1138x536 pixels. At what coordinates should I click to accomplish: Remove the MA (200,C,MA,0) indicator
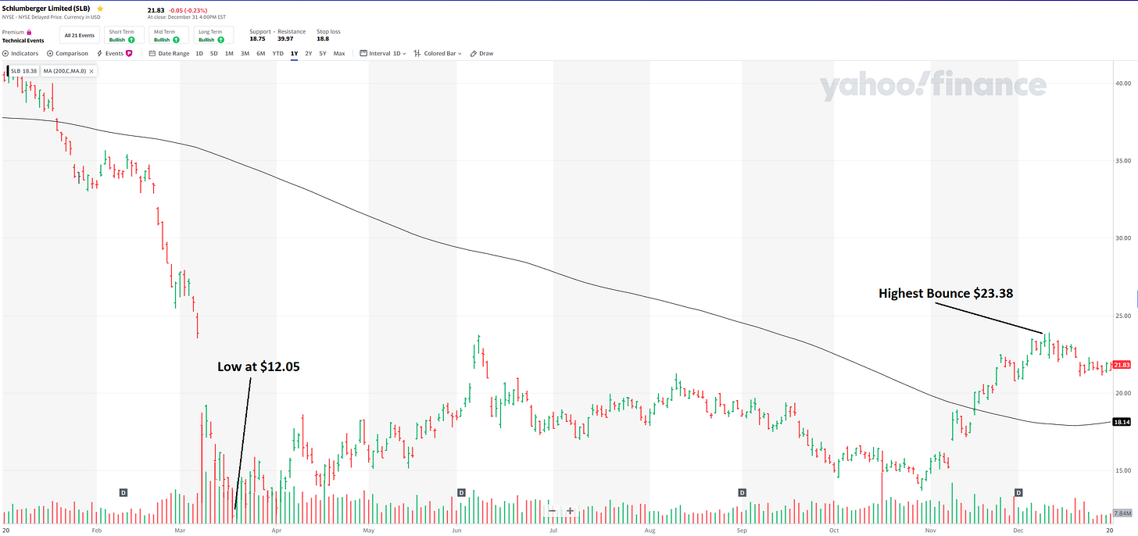click(91, 70)
